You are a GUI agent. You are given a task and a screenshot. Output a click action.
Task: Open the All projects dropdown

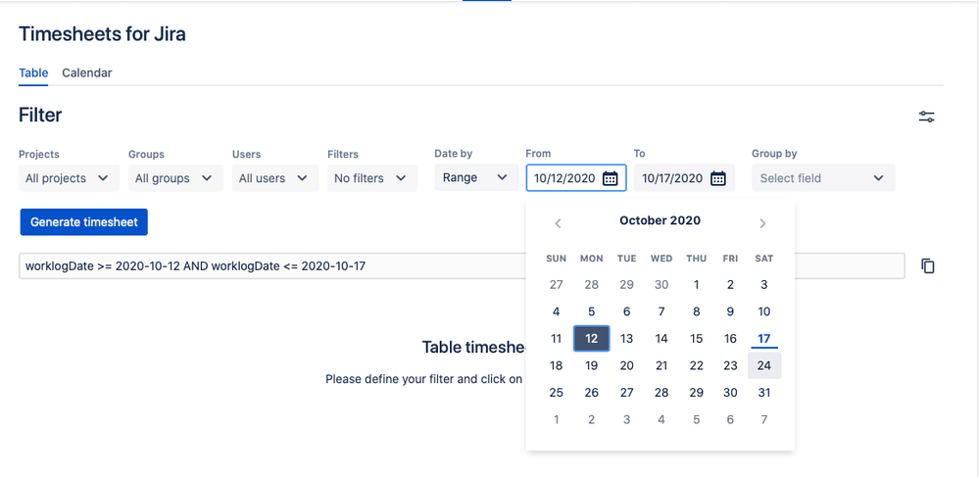pyautogui.click(x=69, y=178)
